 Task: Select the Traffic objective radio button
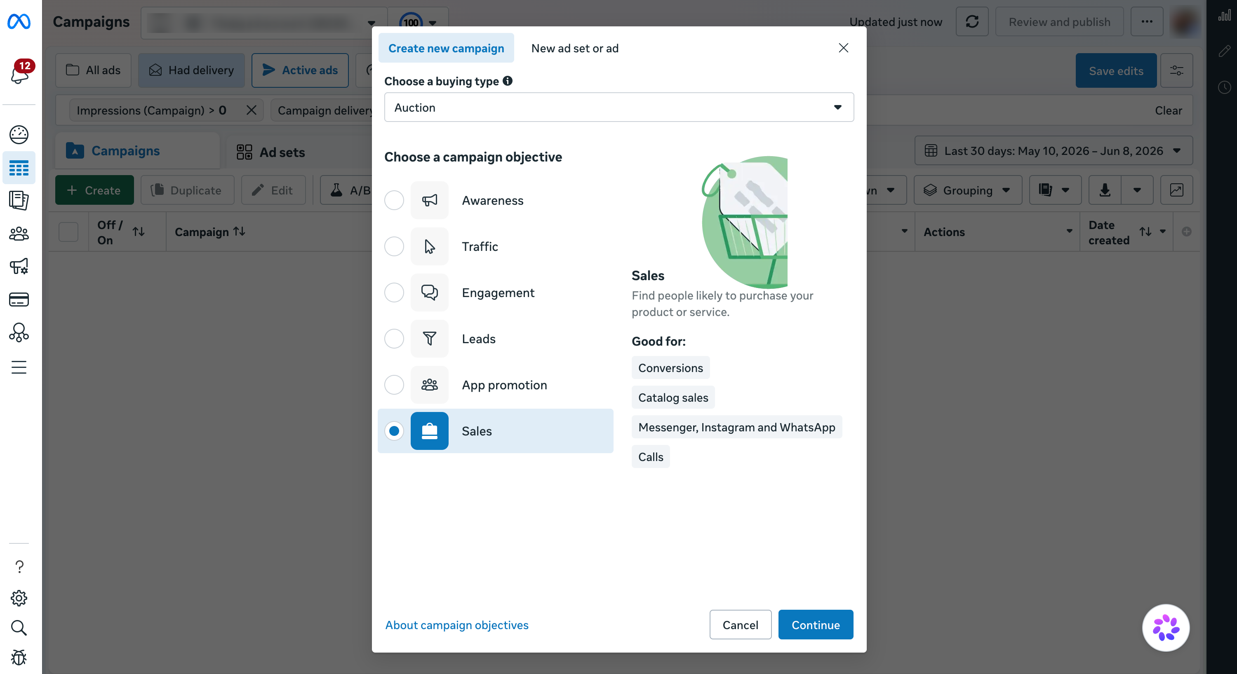[394, 246]
